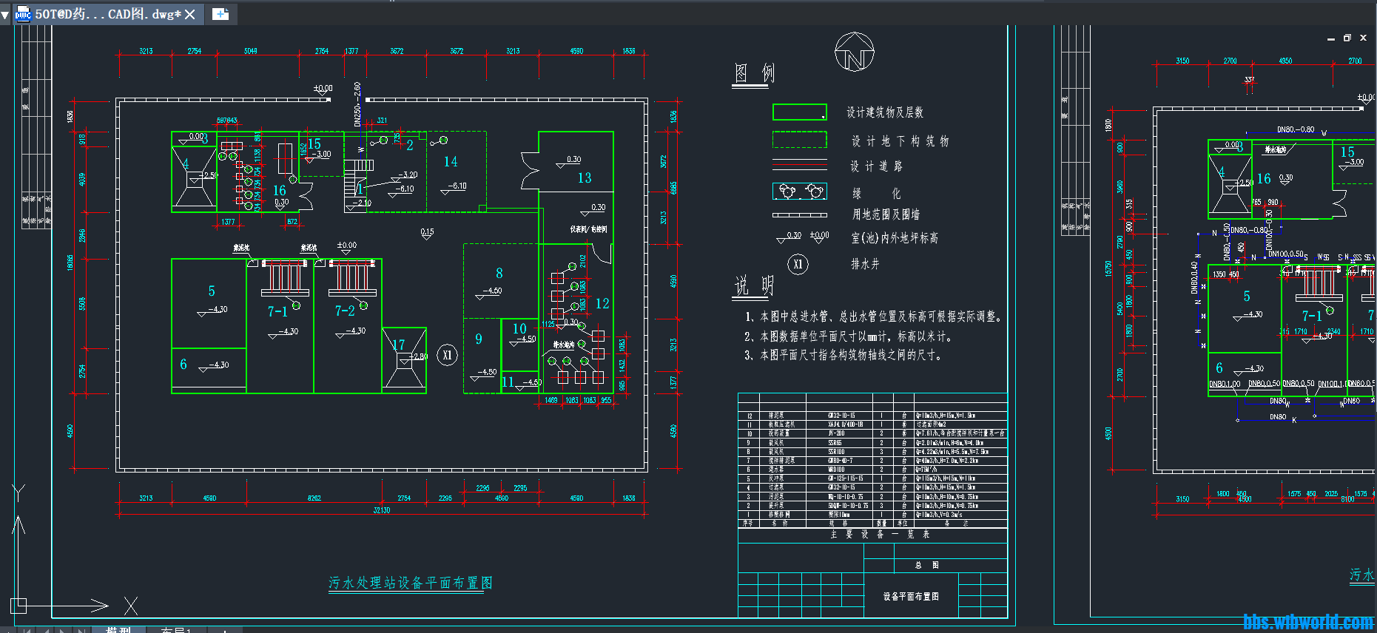Click the 污水处理站设备平面布置图 title text
The width and height of the screenshot is (1377, 633).
tap(410, 583)
